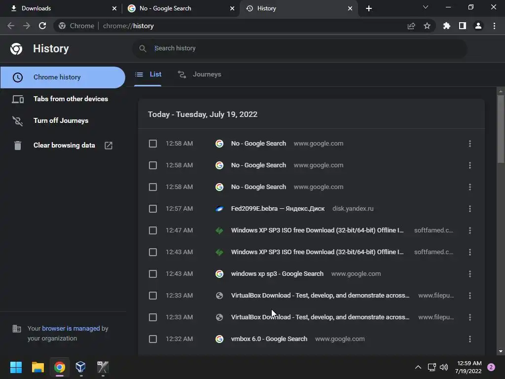Screen dimensions: 505x379
Task: Open actions menu for 12:47 AM Windows XP entry
Action: click(x=470, y=230)
